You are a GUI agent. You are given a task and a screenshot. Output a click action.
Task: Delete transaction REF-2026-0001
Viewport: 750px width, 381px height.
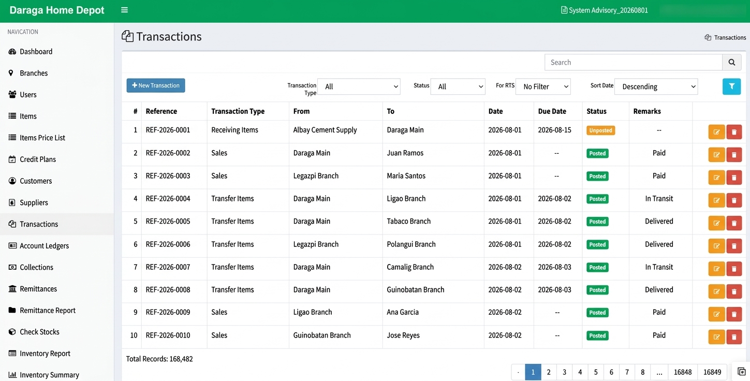[734, 132]
